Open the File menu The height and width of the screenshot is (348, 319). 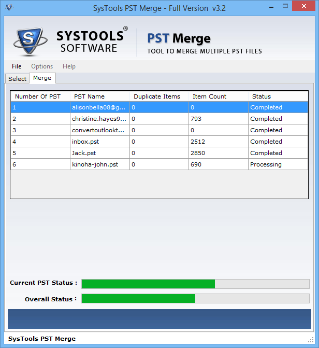[17, 66]
